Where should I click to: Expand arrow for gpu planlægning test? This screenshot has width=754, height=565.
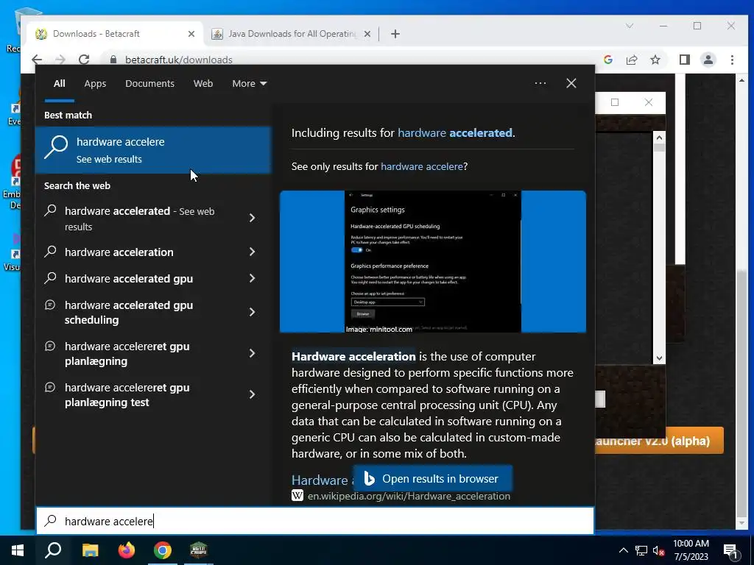point(252,394)
